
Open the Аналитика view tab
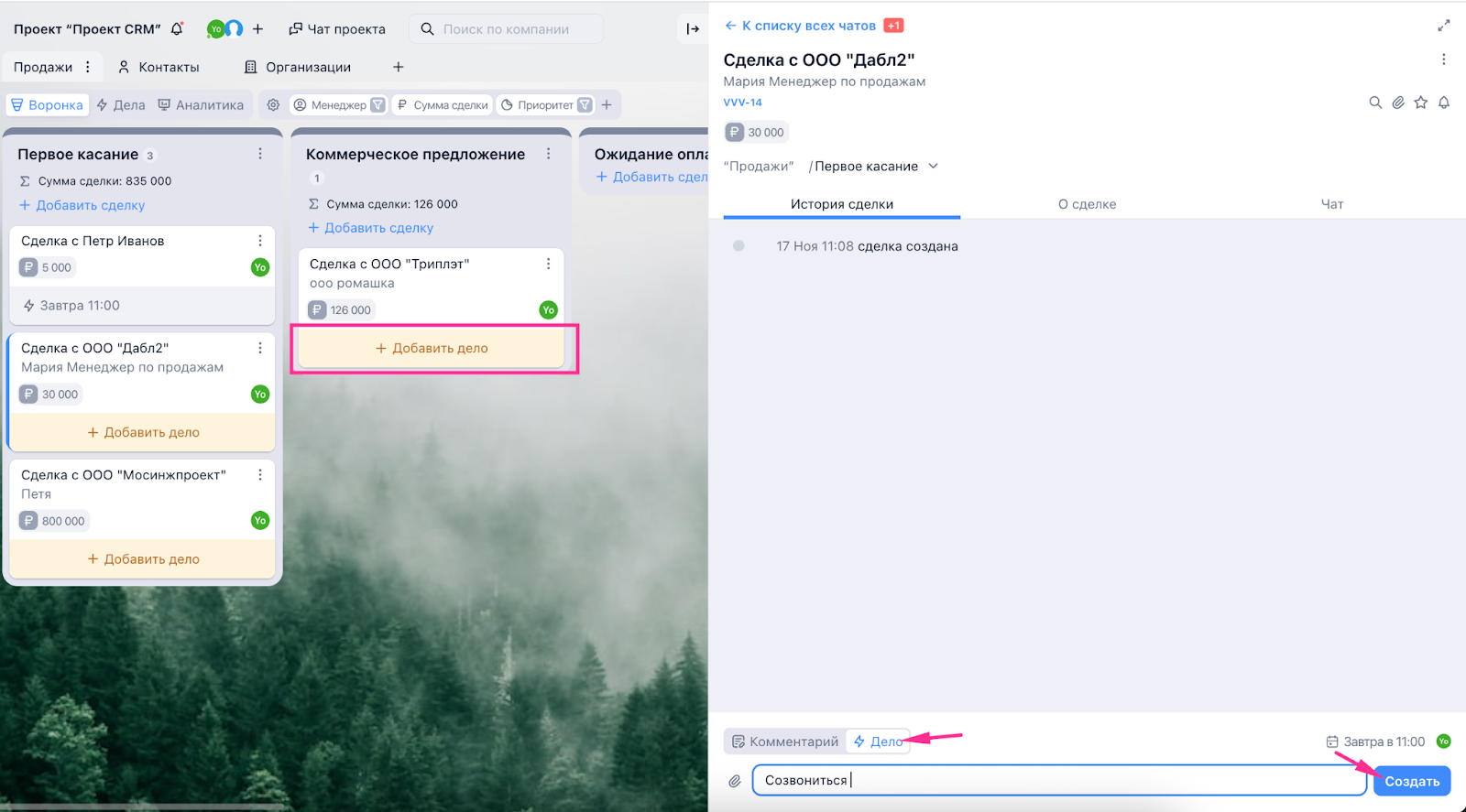pos(201,105)
